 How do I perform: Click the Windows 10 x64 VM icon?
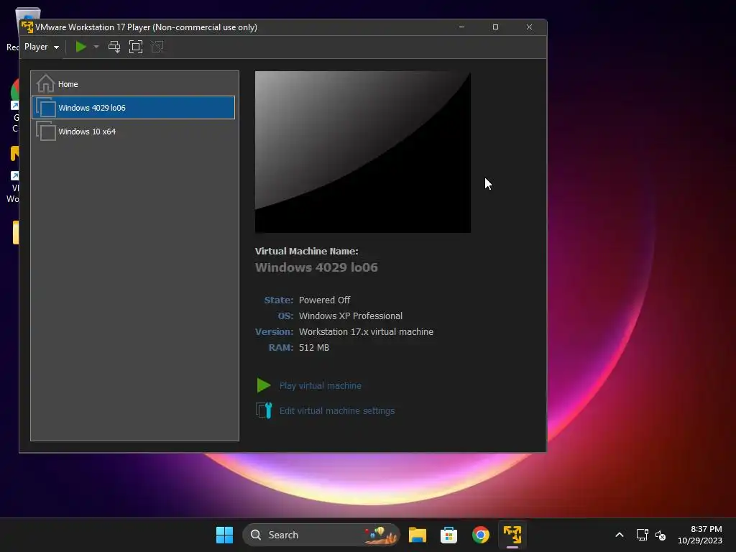[x=46, y=132]
